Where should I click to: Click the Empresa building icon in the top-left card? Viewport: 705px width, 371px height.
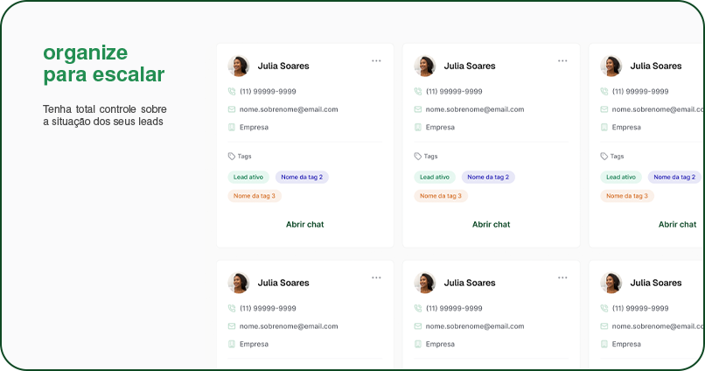tap(232, 127)
